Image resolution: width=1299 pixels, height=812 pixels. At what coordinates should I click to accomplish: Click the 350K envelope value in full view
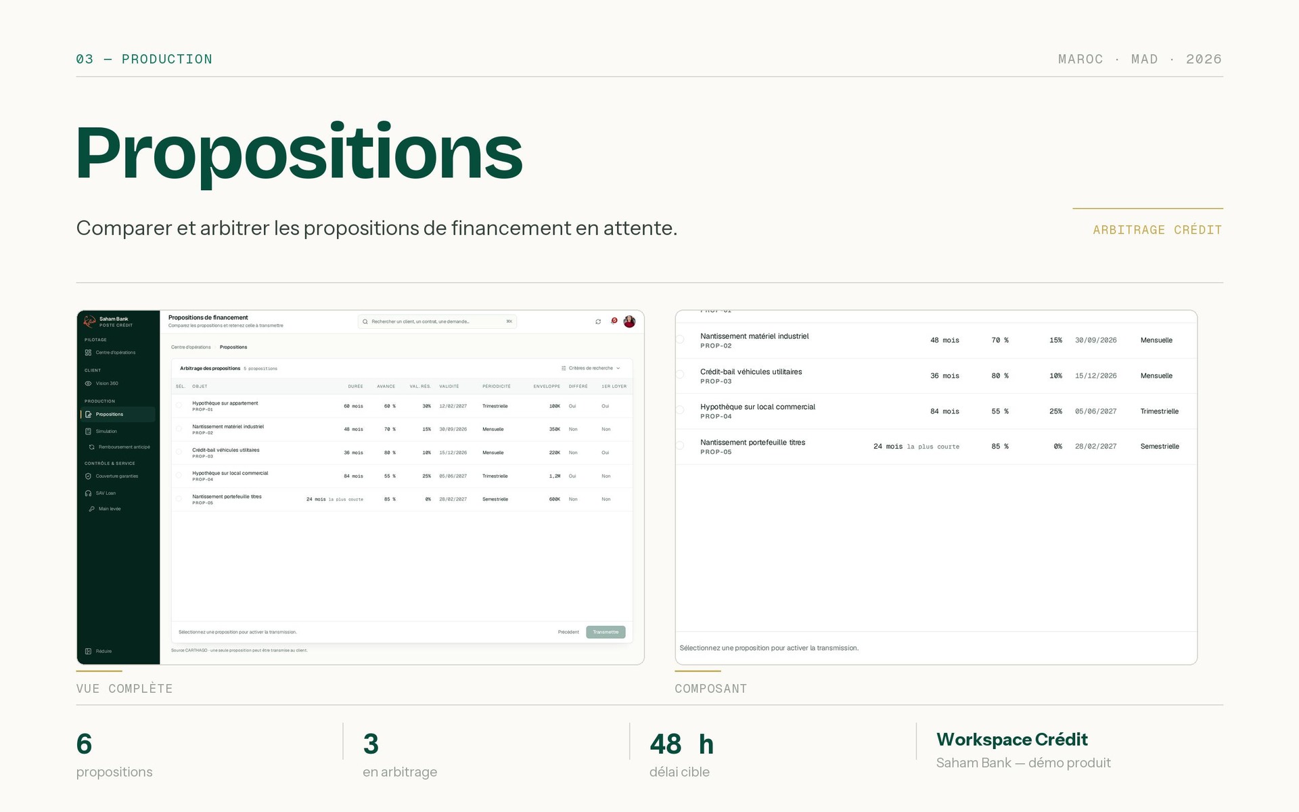tap(555, 429)
